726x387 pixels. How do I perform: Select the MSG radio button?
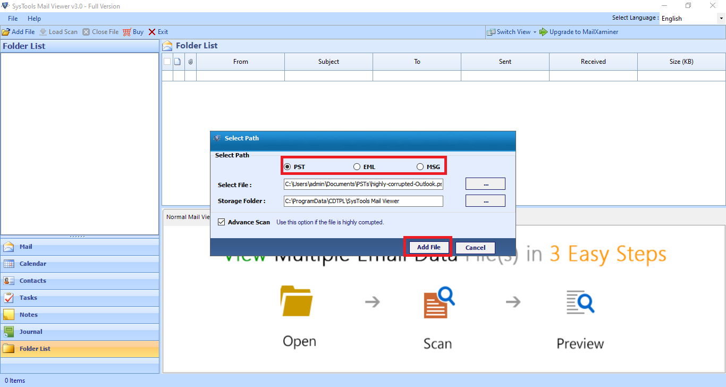coord(420,167)
